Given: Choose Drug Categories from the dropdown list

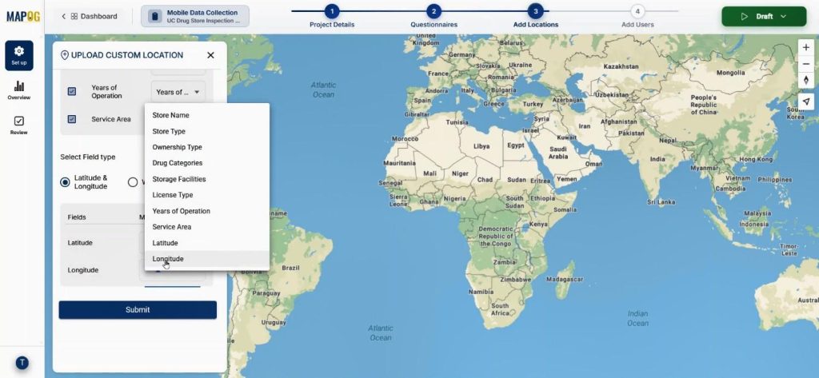Looking at the screenshot, I should (207, 163).
